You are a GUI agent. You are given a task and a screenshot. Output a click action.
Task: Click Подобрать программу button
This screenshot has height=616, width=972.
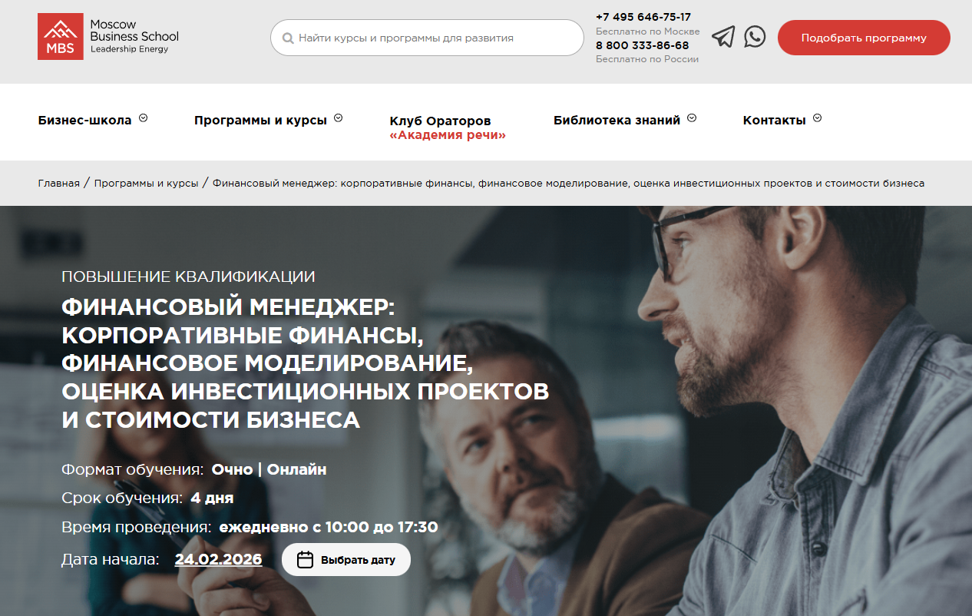coord(864,38)
